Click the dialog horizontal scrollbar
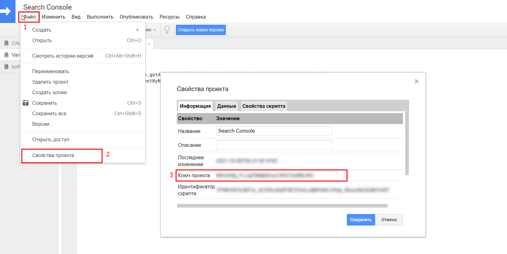 click(x=282, y=206)
